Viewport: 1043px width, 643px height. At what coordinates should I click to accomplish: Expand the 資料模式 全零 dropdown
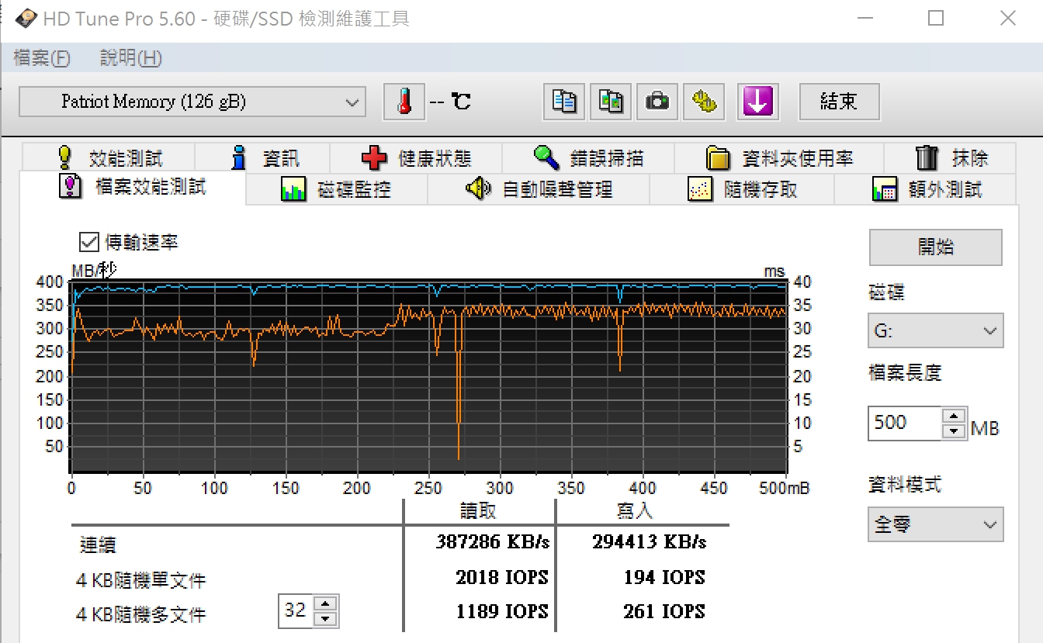click(x=935, y=524)
